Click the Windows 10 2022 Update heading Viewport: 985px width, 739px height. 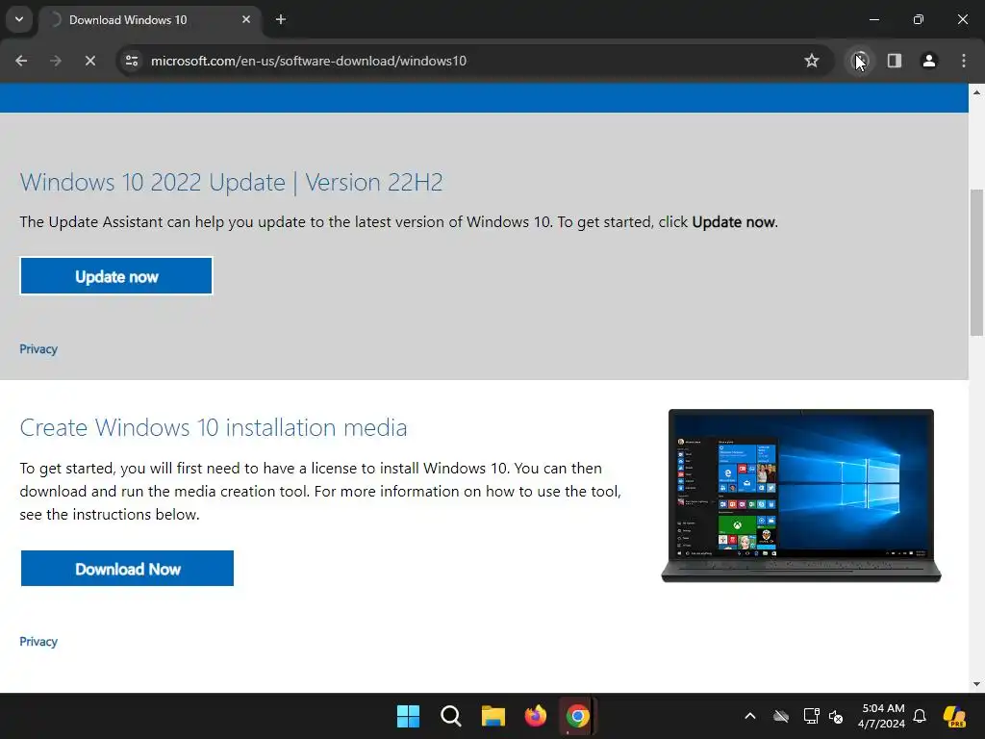(x=231, y=182)
